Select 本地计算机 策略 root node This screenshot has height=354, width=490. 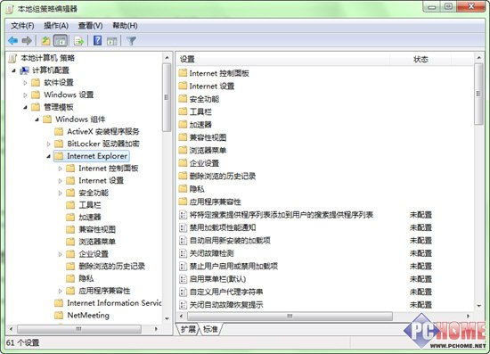click(47, 58)
